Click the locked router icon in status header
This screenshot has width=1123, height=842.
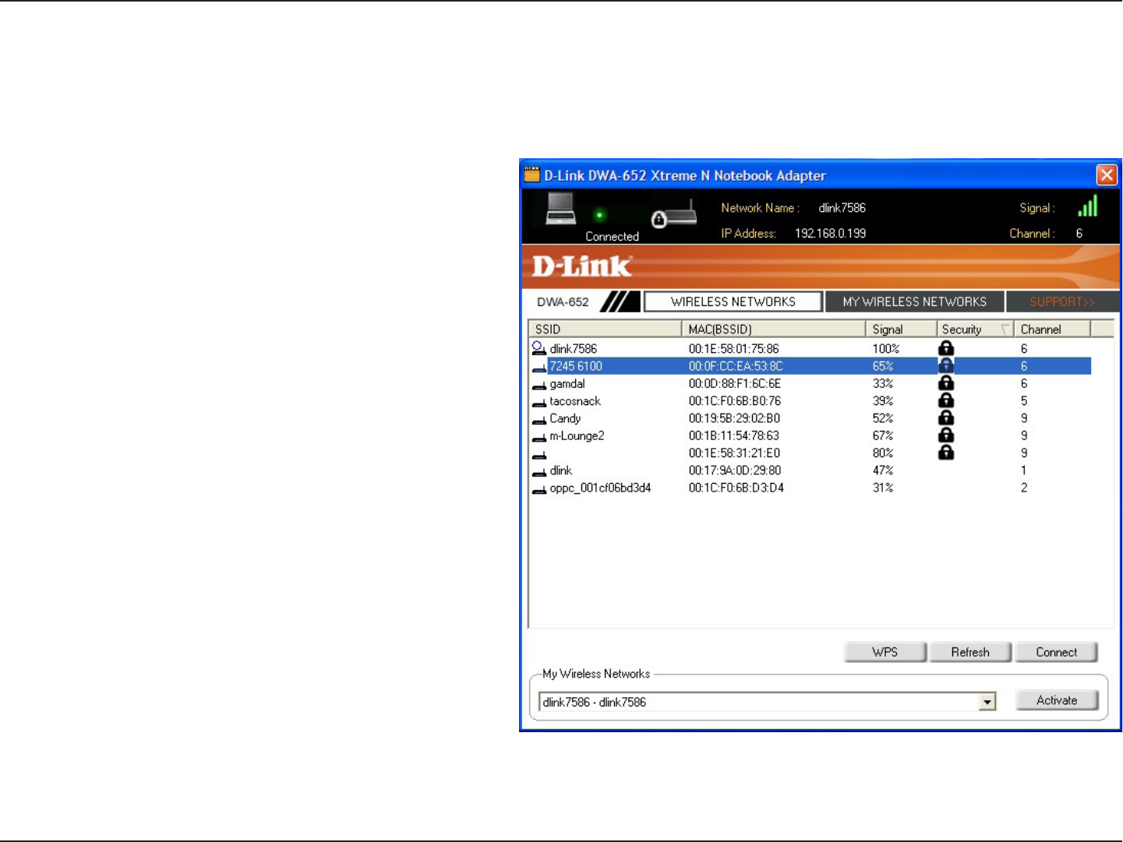pos(674,214)
